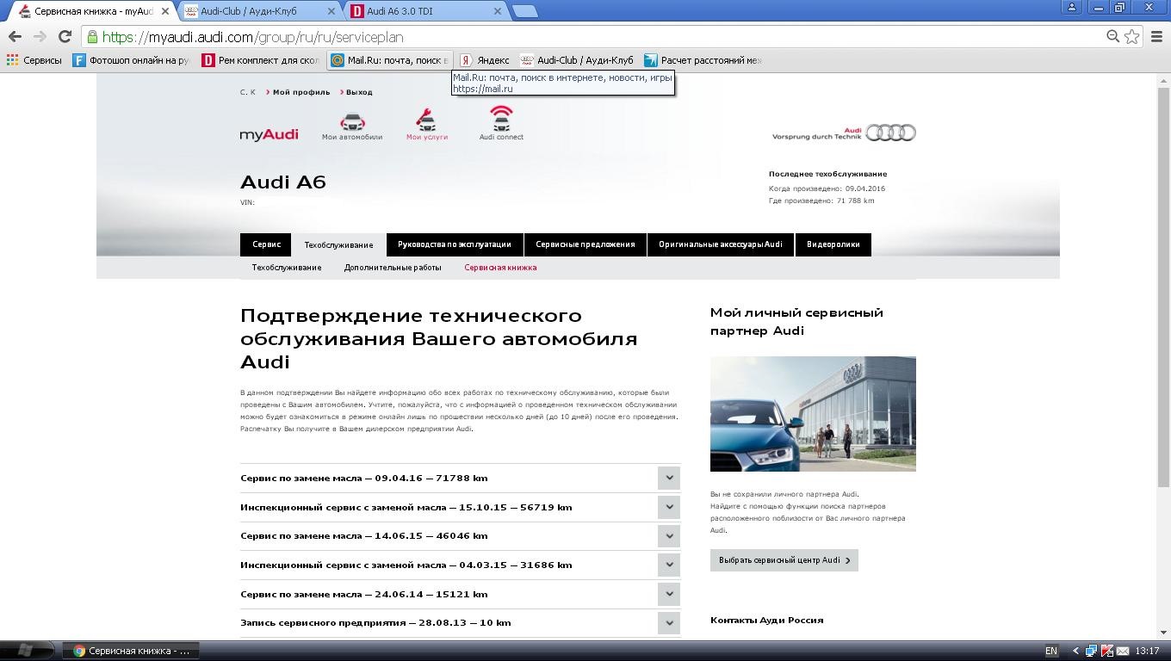Expand Инспекционный сервис 04.03.15 entry
The width and height of the screenshot is (1171, 661).
668,565
